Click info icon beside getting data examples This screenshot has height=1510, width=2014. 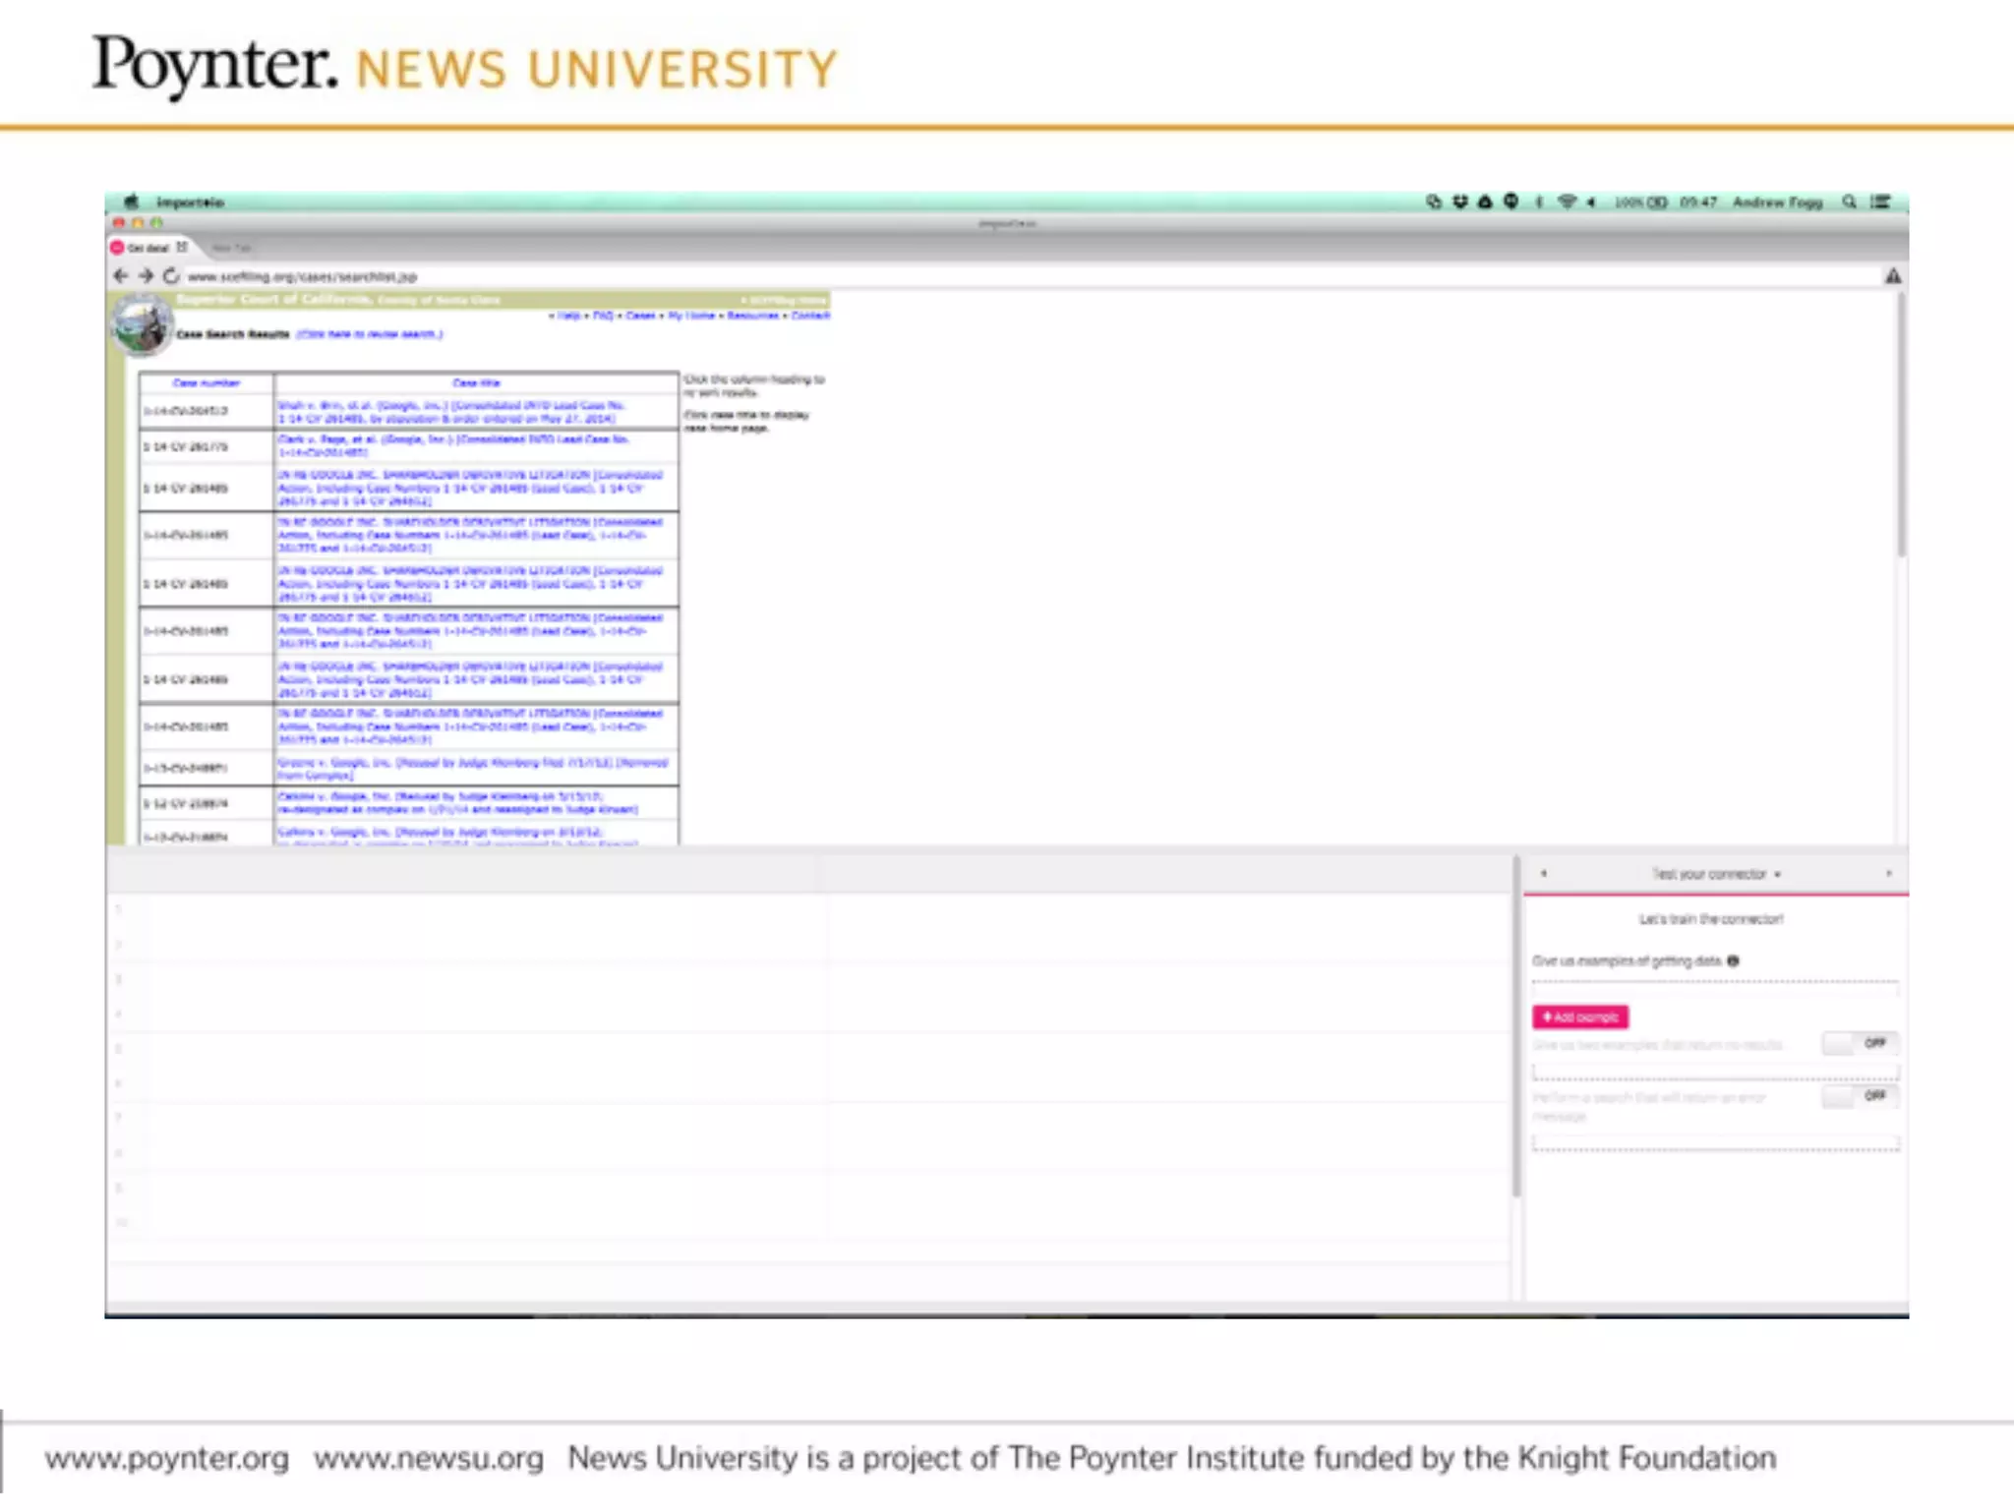(1733, 961)
